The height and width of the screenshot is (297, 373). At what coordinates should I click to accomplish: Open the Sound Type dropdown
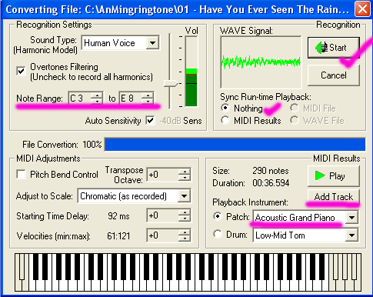(152, 43)
